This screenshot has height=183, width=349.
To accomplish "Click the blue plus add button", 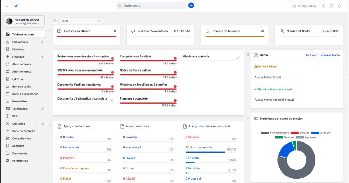I will pyautogui.click(x=191, y=6).
